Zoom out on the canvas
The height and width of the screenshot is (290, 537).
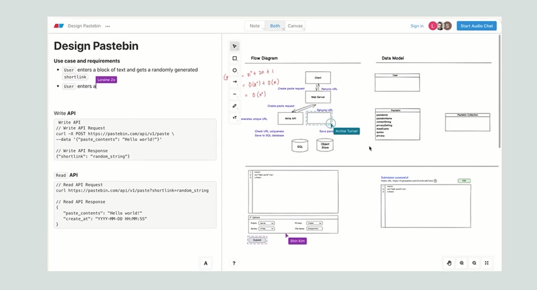point(474,263)
